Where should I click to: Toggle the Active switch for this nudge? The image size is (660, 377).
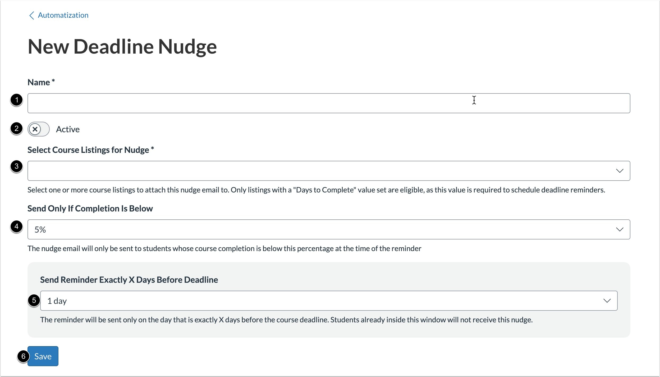click(x=39, y=129)
